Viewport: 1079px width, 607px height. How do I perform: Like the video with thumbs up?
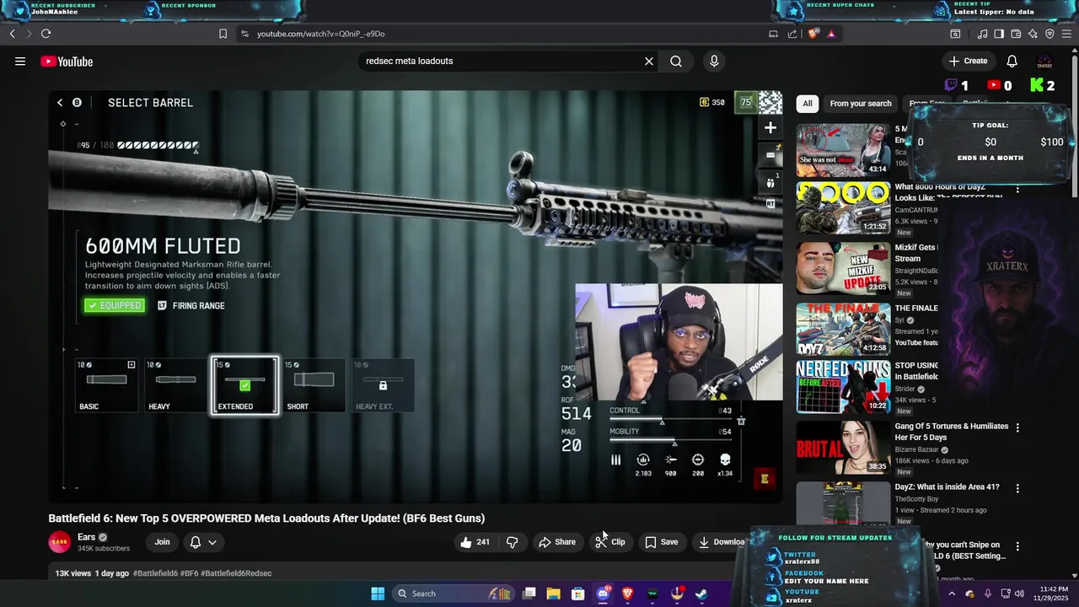pyautogui.click(x=475, y=542)
